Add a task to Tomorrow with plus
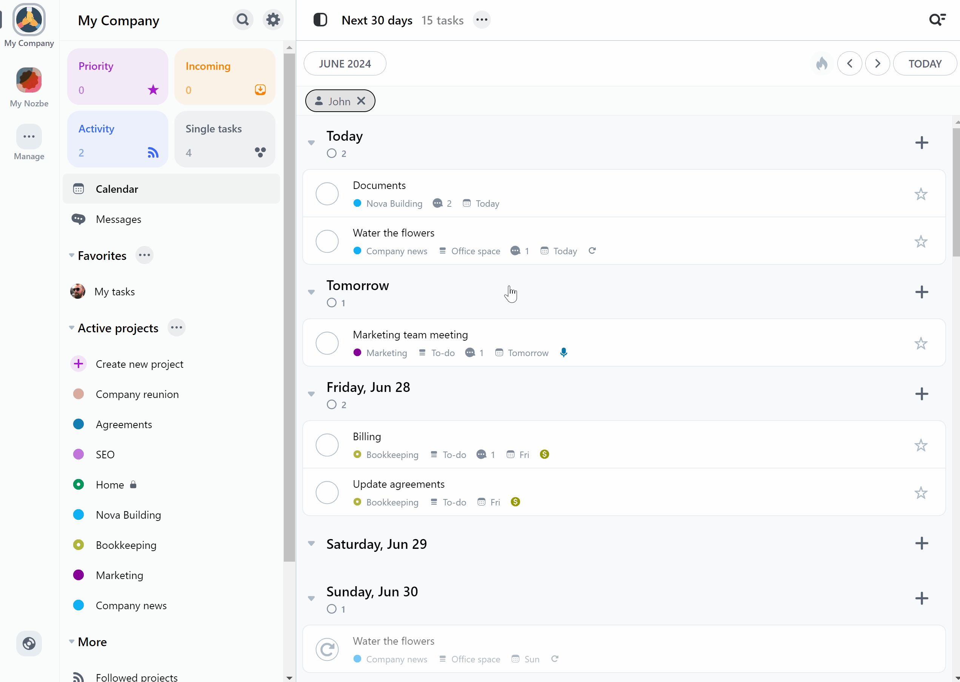 tap(922, 292)
